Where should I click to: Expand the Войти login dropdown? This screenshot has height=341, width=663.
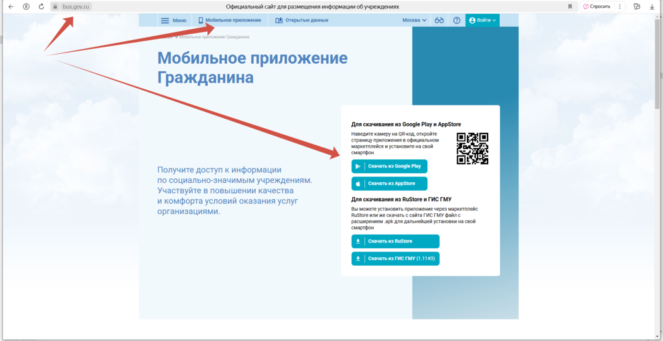pos(482,20)
